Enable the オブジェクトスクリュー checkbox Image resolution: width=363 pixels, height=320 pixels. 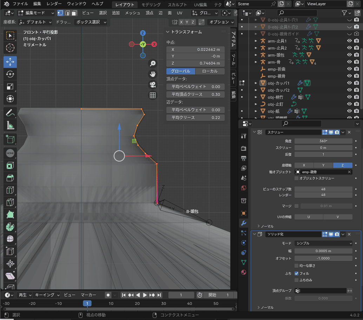click(x=296, y=178)
